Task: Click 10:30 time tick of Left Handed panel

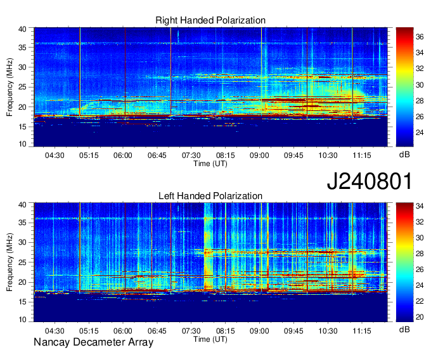Action: point(328,331)
